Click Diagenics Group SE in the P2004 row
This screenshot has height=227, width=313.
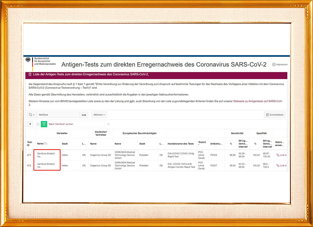[101, 155]
